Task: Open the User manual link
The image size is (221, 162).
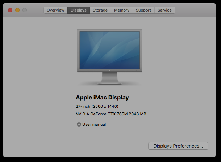Action: click(94, 124)
